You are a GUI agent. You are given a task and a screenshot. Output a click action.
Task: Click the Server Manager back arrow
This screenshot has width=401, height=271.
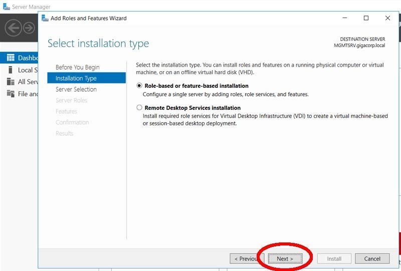click(x=14, y=28)
